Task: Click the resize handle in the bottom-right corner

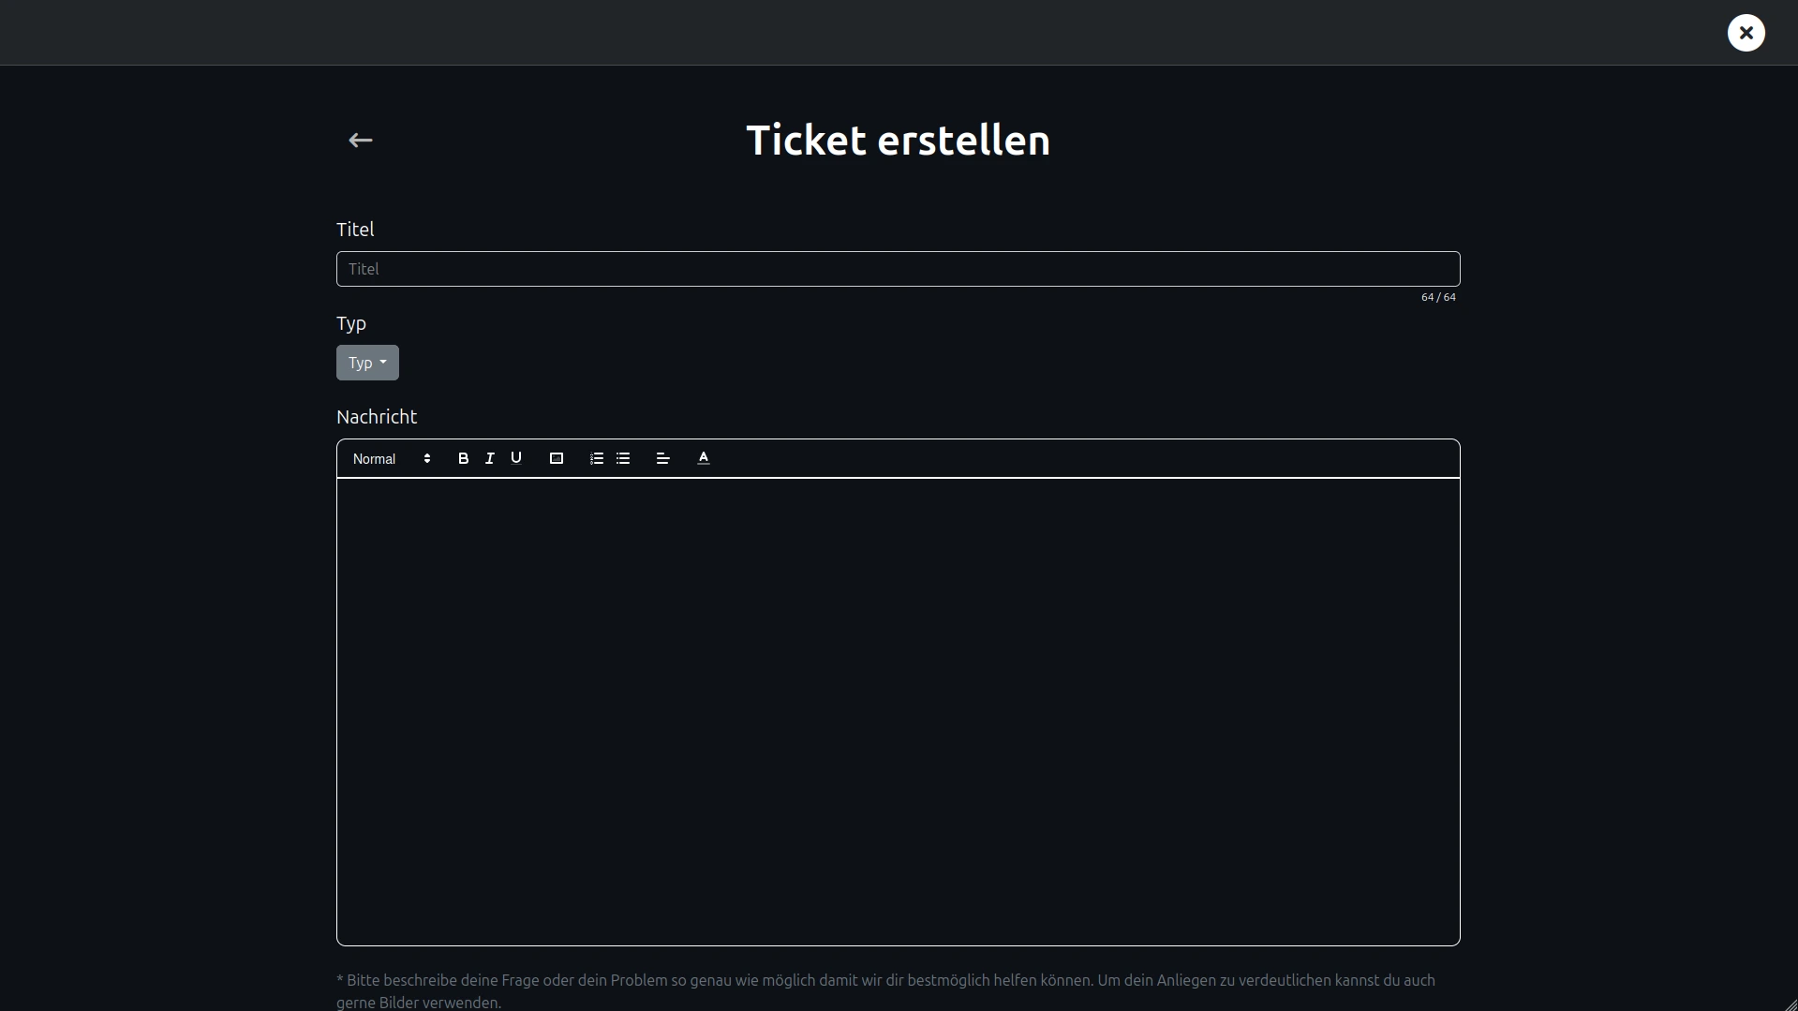Action: point(1791,1004)
